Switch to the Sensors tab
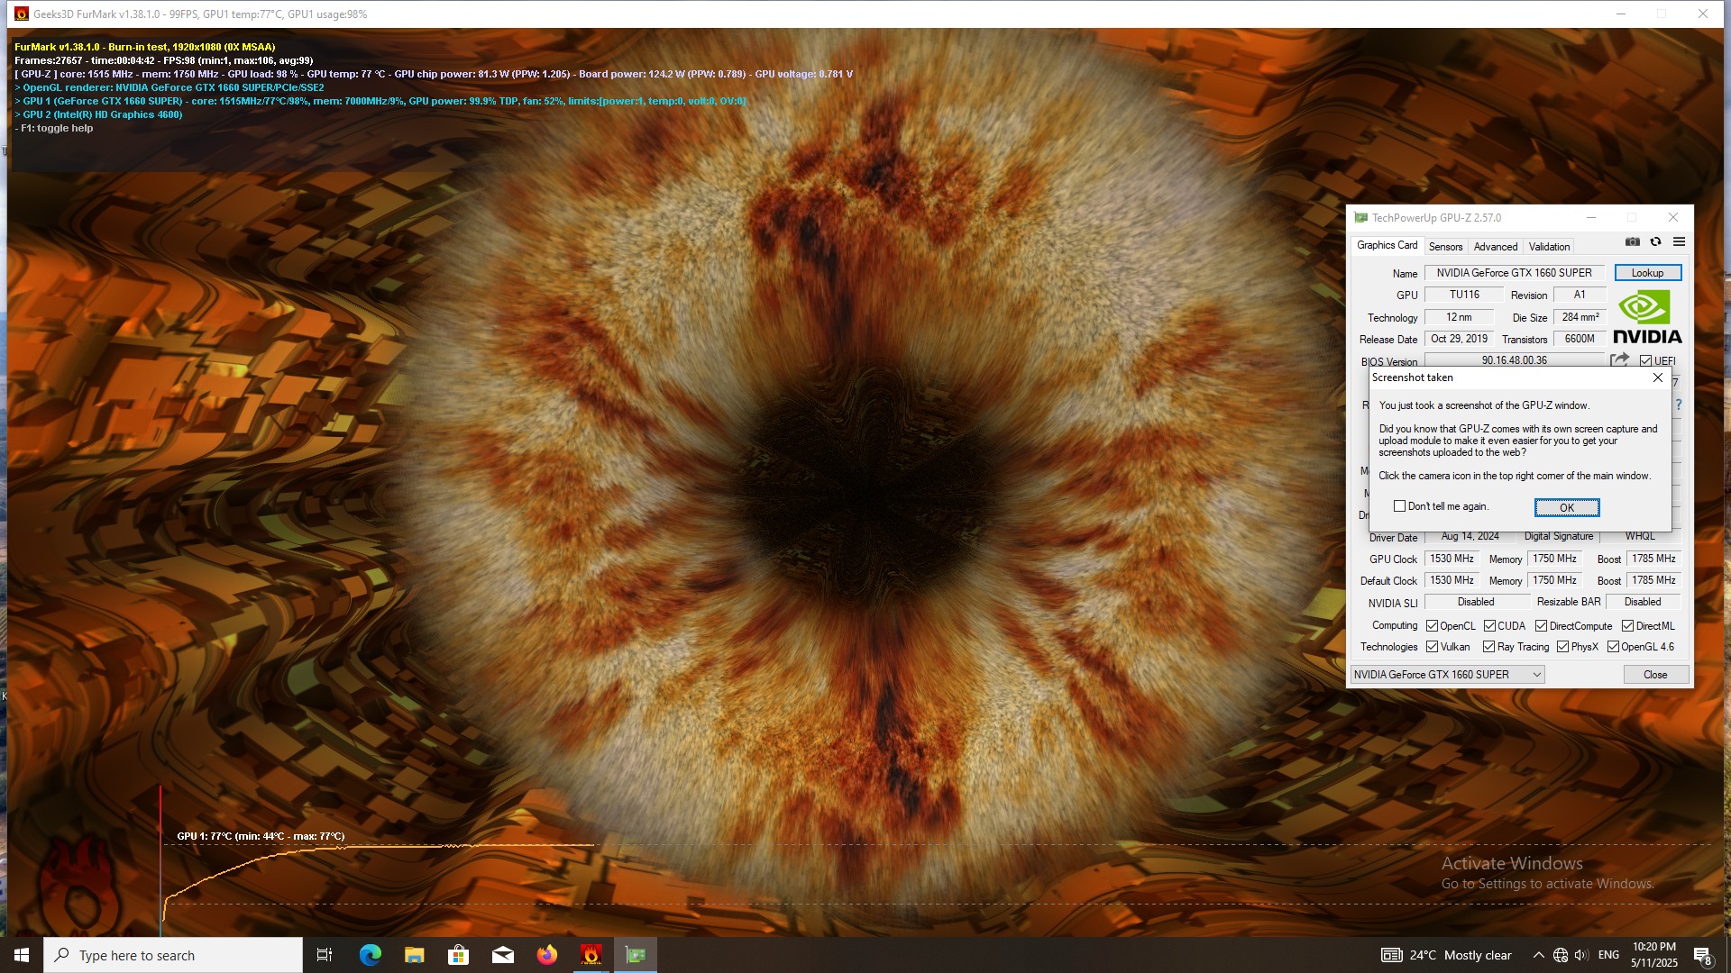 pos(1445,247)
